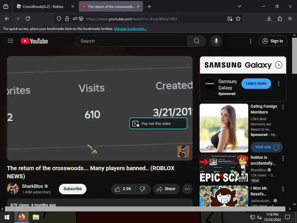Open the SharkBlox channel name link
This screenshot has width=297, height=223.
[32, 186]
